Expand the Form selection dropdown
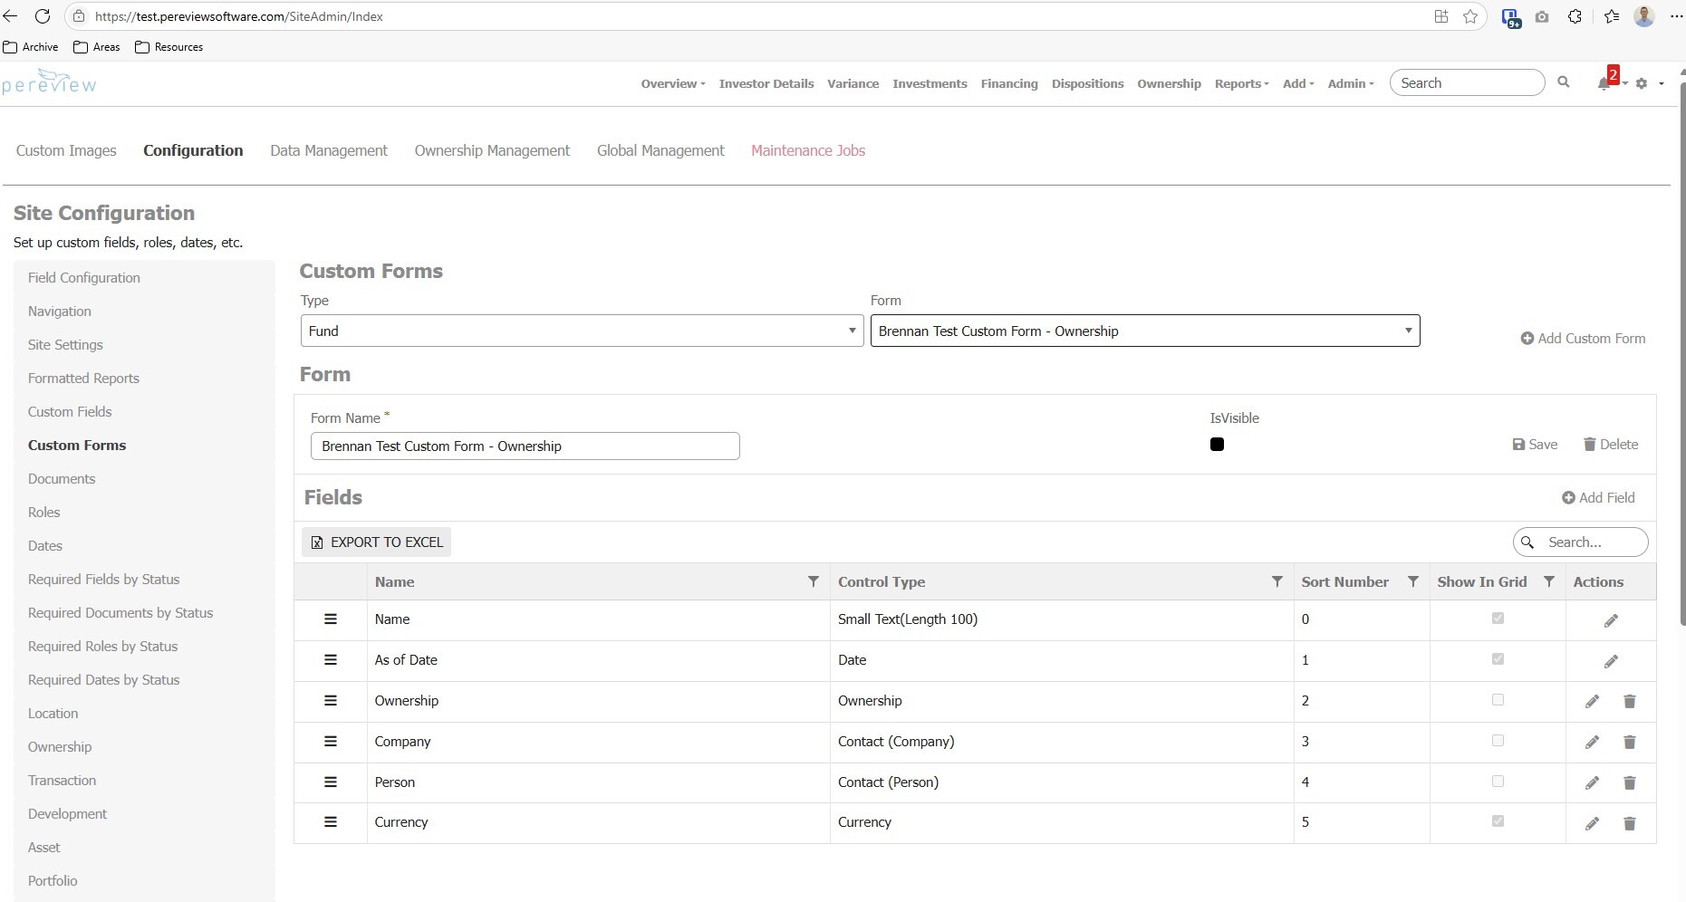1686x902 pixels. [1144, 331]
